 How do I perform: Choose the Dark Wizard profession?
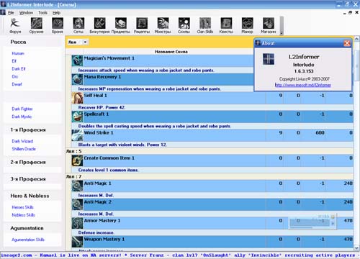coord(22,141)
